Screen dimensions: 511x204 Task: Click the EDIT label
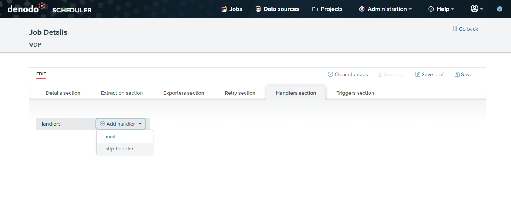41,74
